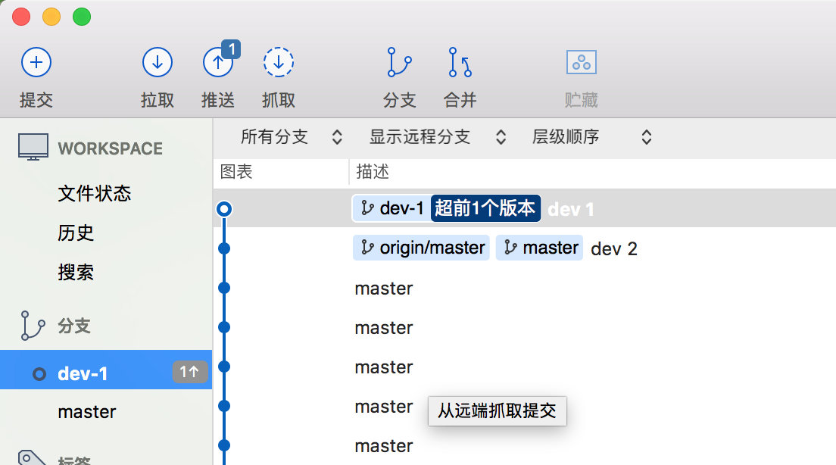The height and width of the screenshot is (465, 836).
Task: Click the Merge (合并) toolbar icon
Action: [460, 63]
